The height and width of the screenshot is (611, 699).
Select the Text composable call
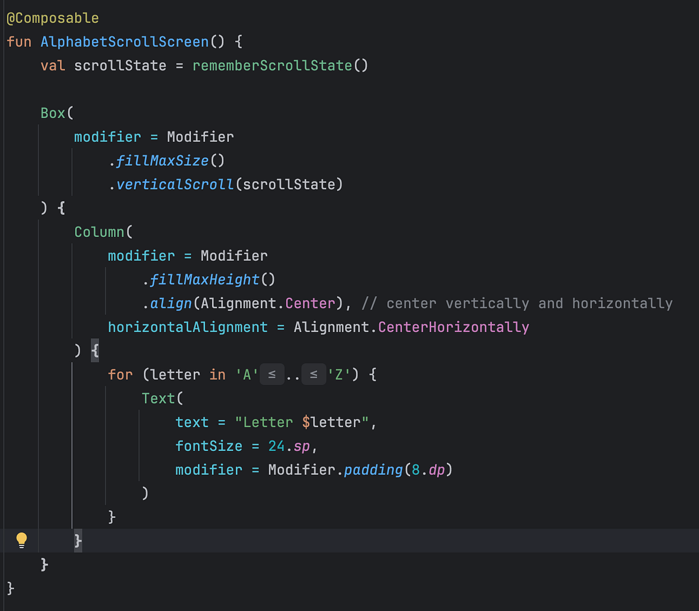(x=158, y=398)
